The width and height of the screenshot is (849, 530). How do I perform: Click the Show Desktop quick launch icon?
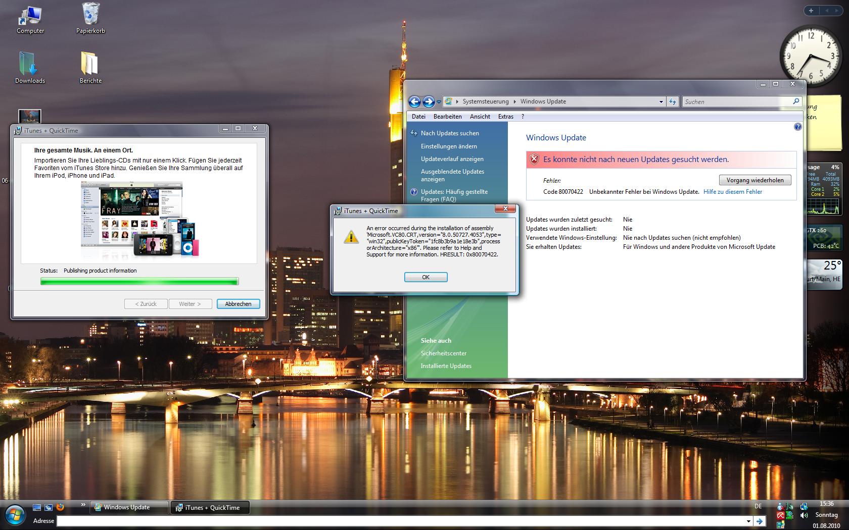pyautogui.click(x=37, y=507)
